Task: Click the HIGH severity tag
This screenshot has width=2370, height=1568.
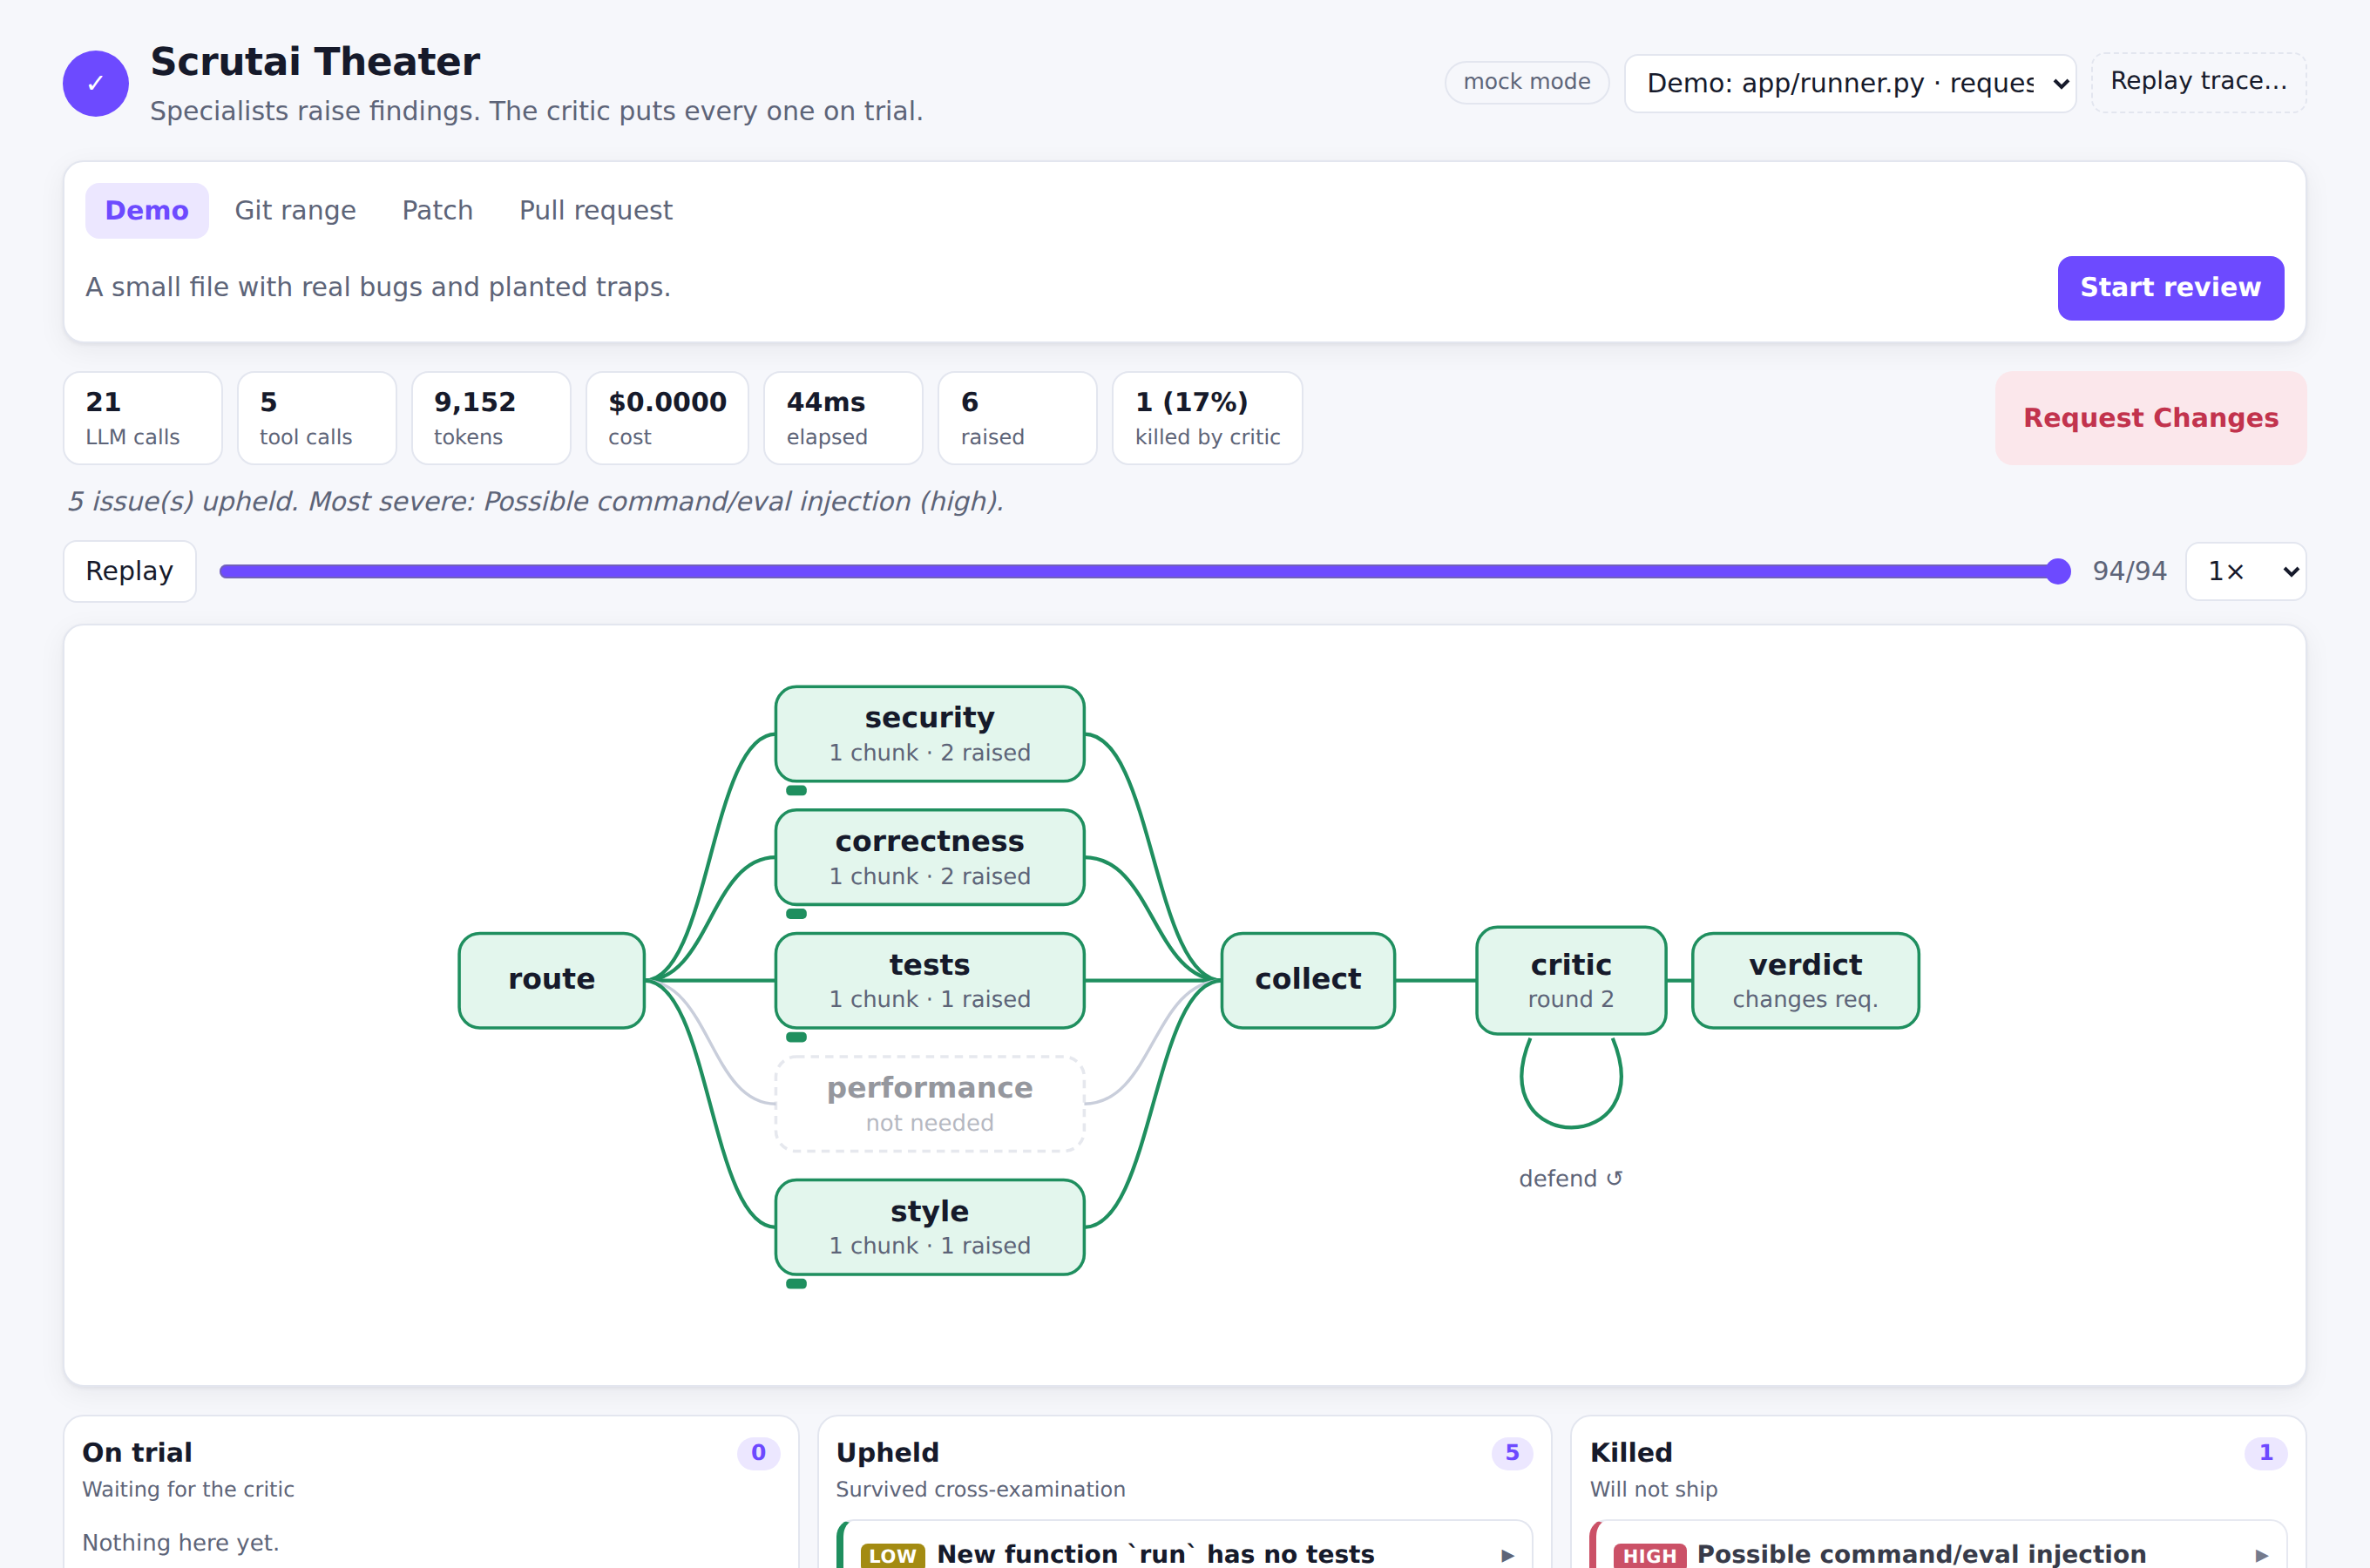Action: point(1649,1555)
